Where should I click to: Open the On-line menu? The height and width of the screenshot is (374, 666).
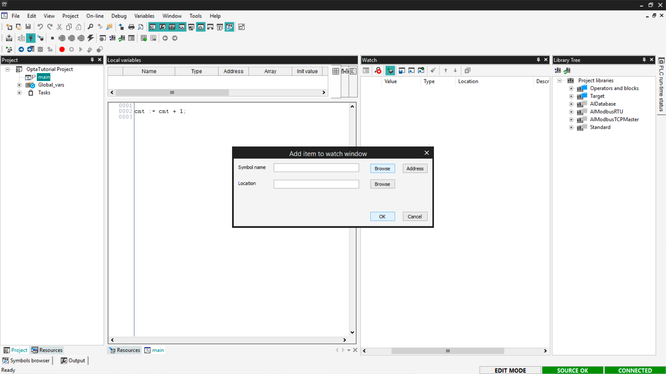(x=95, y=16)
